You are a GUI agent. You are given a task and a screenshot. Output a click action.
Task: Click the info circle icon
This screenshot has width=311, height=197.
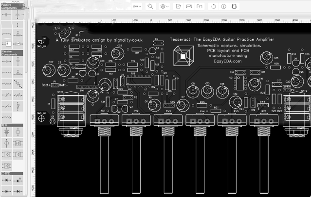(224, 6)
